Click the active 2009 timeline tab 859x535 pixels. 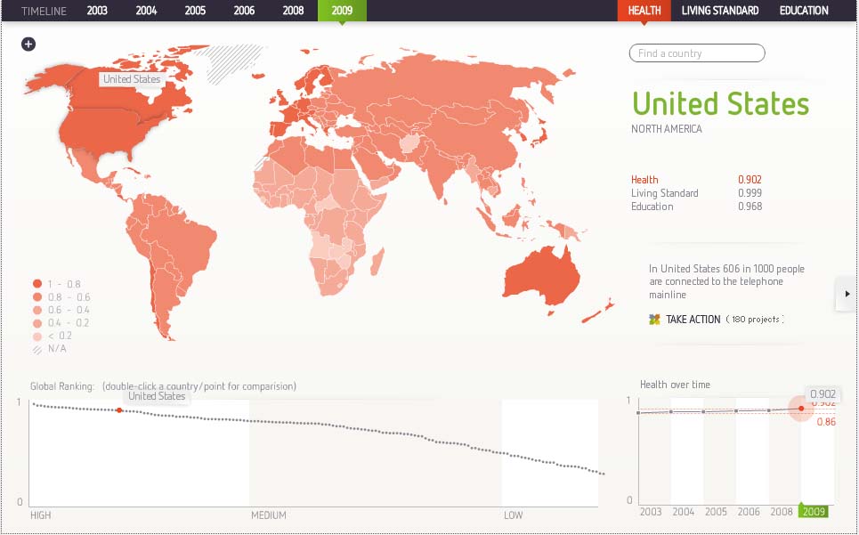point(342,11)
